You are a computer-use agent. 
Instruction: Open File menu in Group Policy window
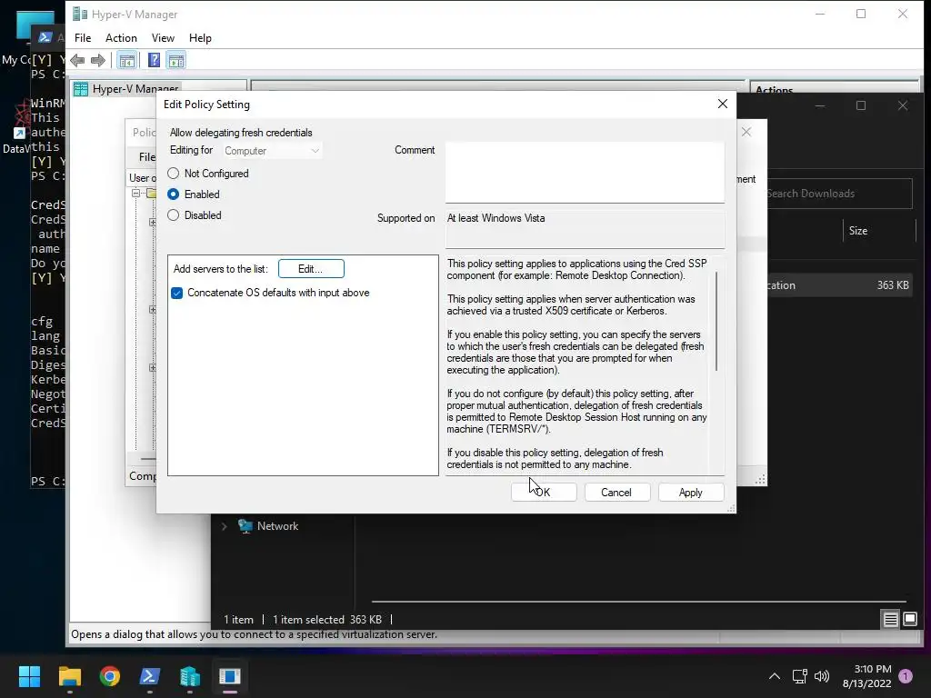(146, 156)
